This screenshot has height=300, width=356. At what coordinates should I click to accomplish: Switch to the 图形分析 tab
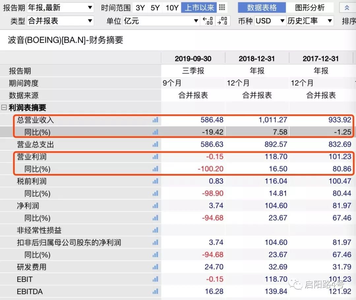pos(310,8)
